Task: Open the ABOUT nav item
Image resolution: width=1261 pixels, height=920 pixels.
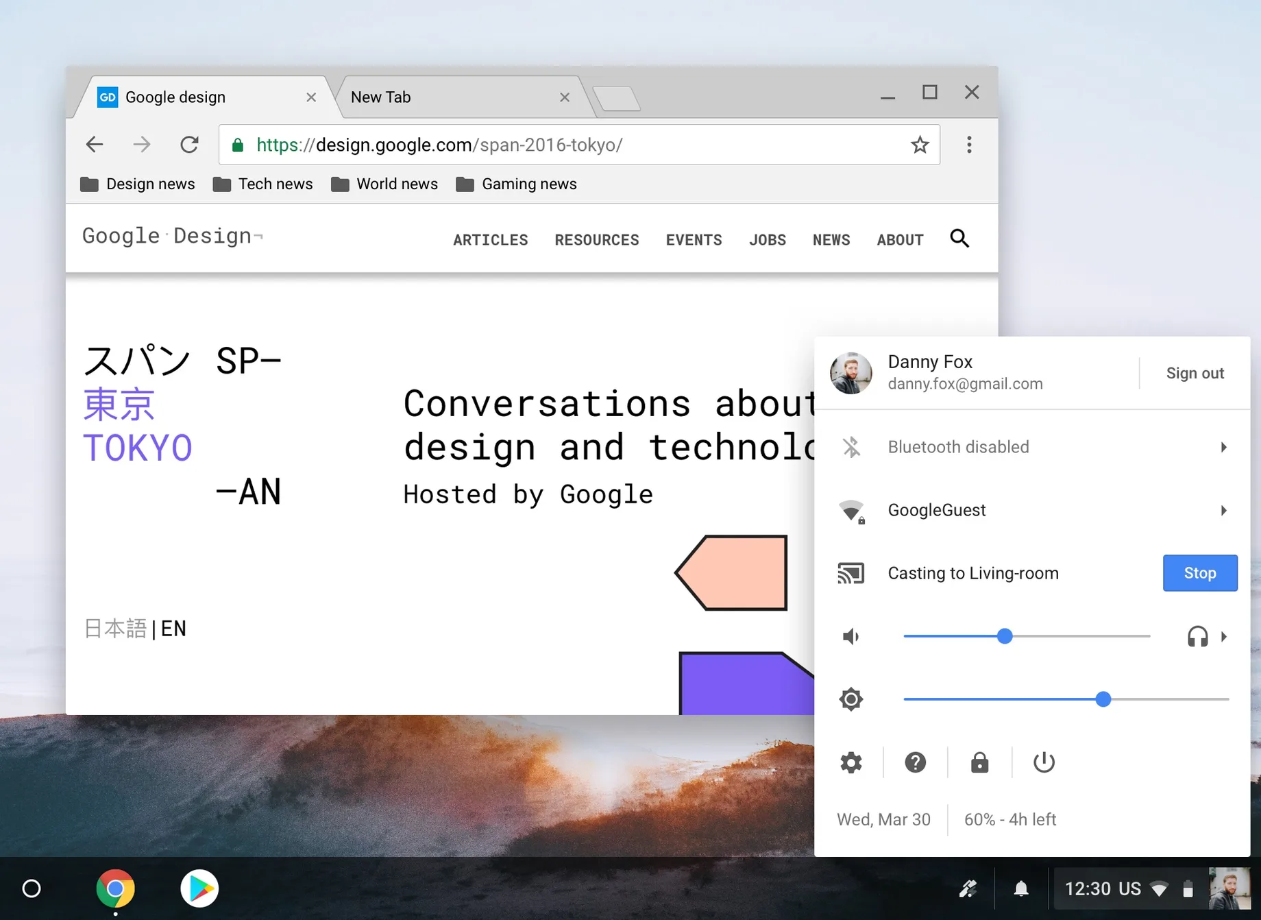Action: pyautogui.click(x=901, y=240)
